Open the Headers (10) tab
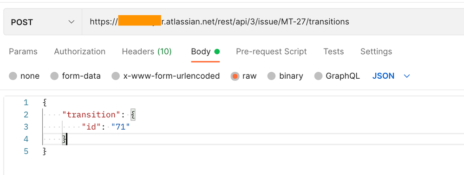This screenshot has height=175, width=464. [147, 52]
